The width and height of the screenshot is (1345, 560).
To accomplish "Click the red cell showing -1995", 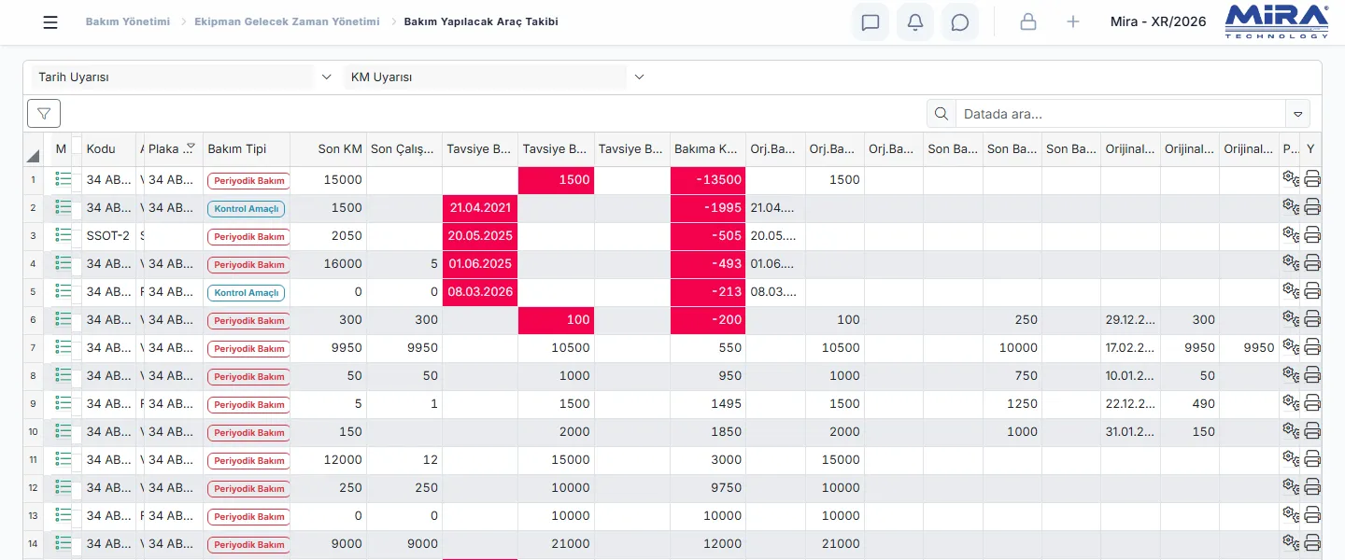I will coord(708,208).
